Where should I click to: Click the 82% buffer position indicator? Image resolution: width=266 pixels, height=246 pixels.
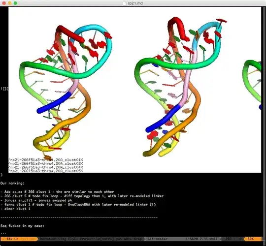pos(250,239)
